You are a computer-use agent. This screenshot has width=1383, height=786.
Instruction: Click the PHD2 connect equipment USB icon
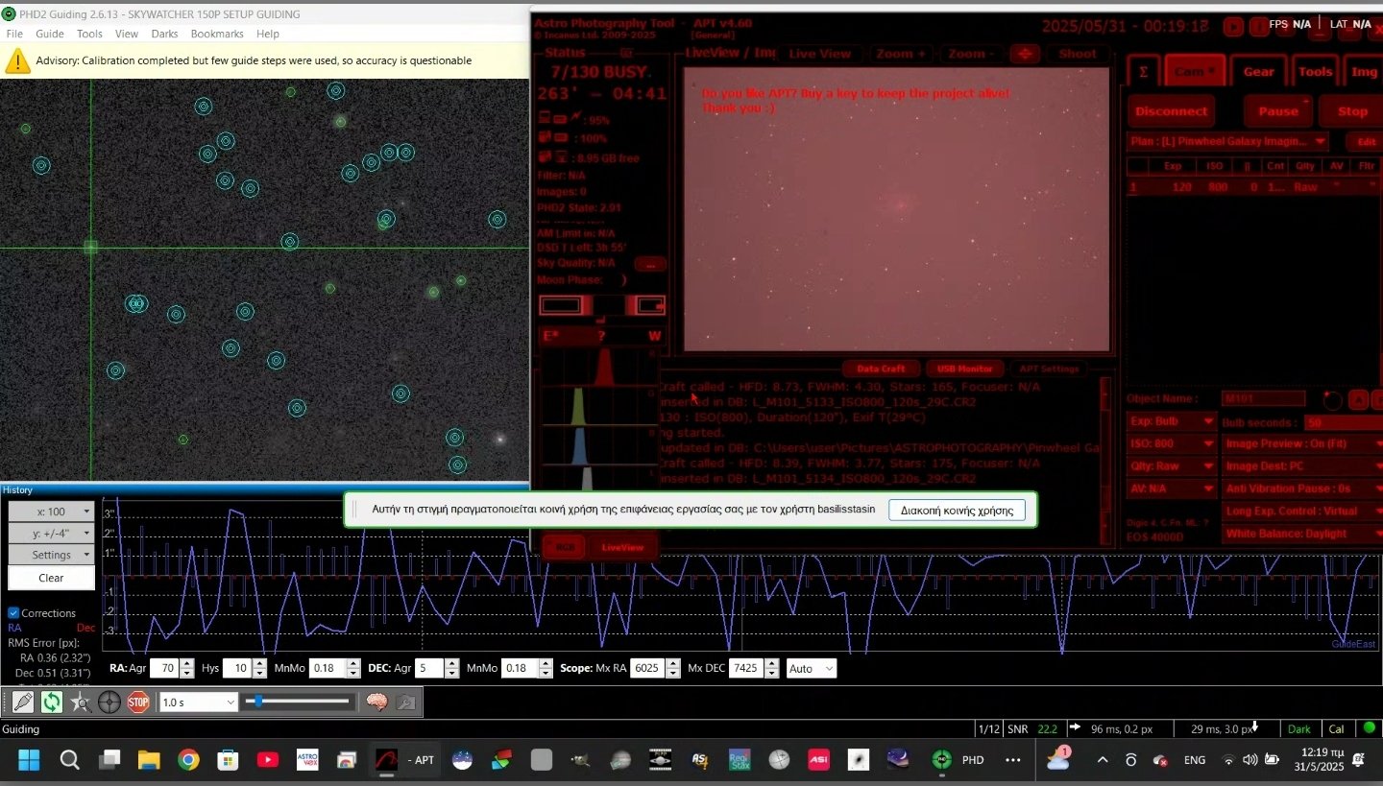(23, 703)
